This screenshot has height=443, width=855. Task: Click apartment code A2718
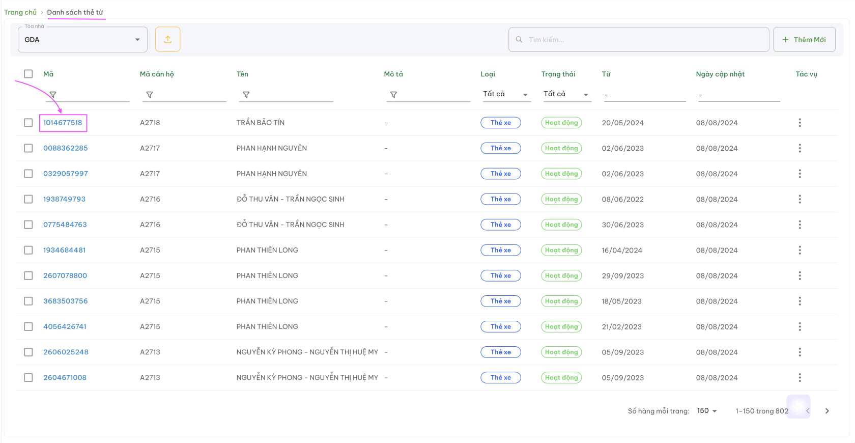pos(150,123)
